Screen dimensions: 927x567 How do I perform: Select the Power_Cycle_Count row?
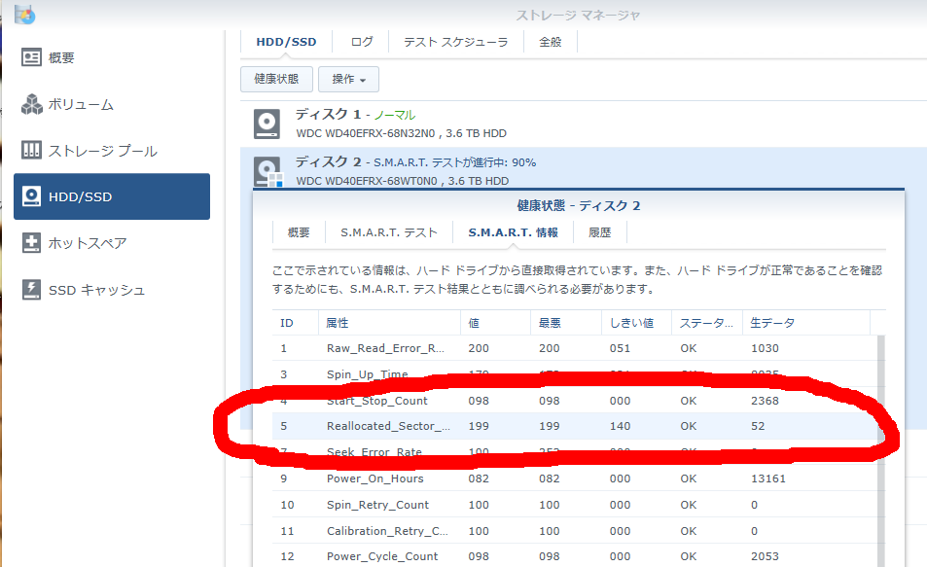575,555
